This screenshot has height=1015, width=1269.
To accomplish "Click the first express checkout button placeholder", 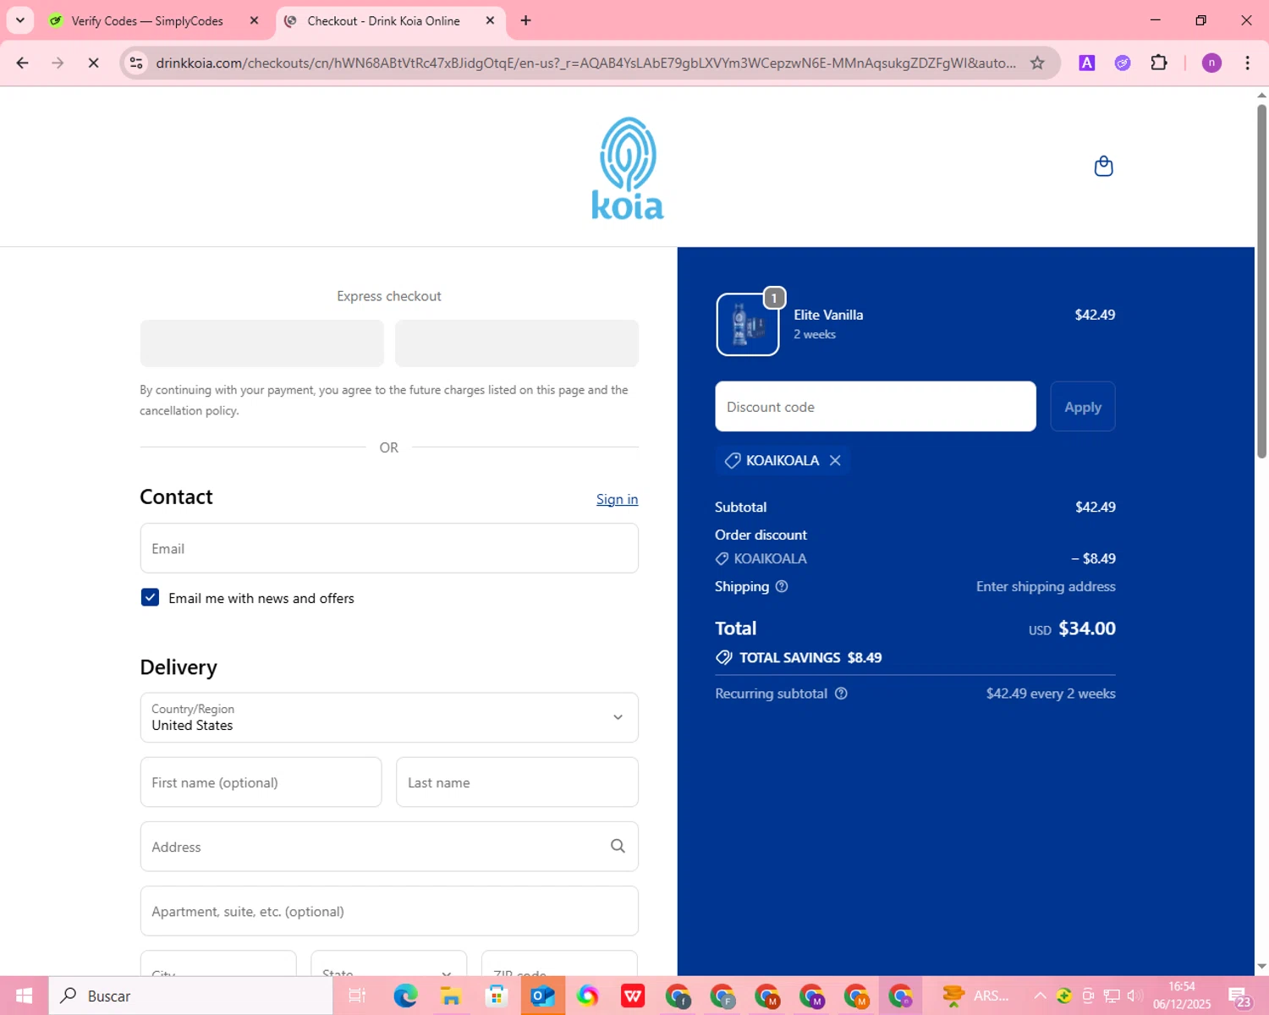I will pos(261,343).
